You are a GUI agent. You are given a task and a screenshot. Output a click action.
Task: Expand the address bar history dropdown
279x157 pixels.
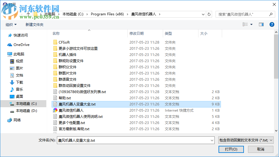click(203, 14)
